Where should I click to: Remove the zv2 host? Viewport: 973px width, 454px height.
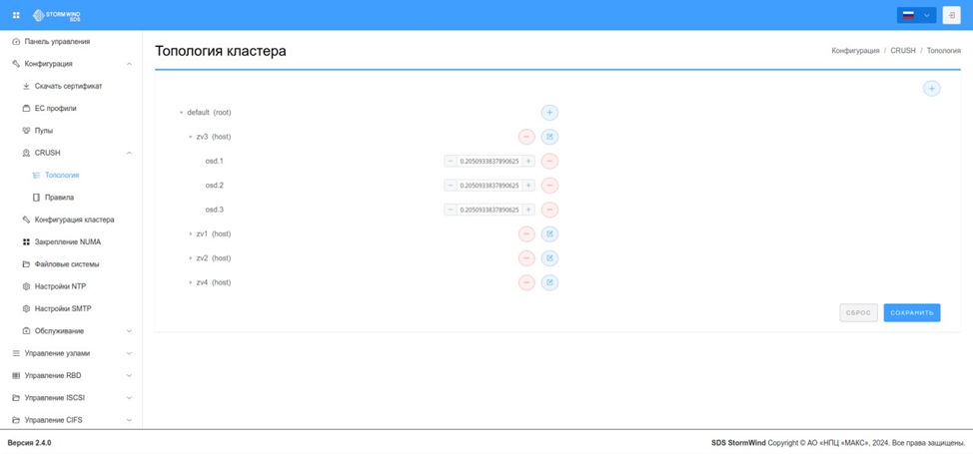pos(526,258)
